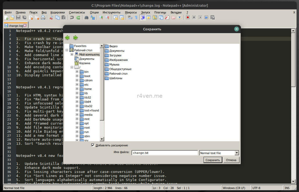Go forward with the green right arrow
Viewport: 299px width, 192px height.
[x=76, y=38]
